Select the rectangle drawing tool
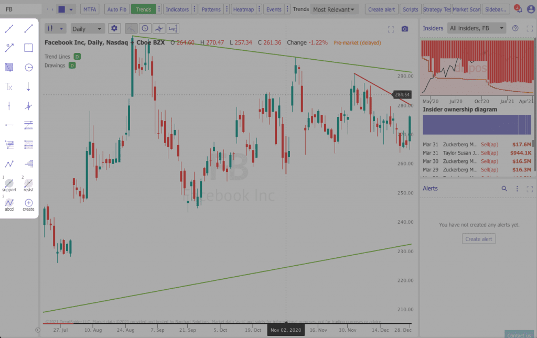The height and width of the screenshot is (338, 537). tap(28, 48)
